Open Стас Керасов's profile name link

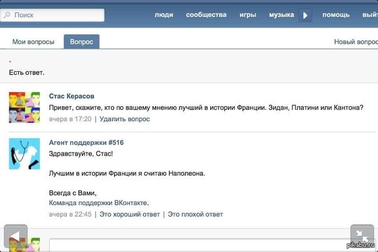(71, 96)
